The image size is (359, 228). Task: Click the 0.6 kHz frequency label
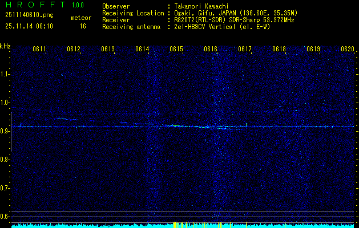5,217
